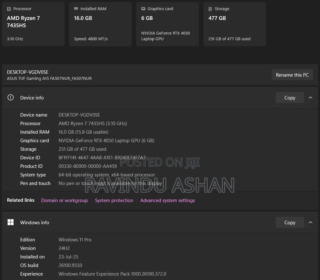Click the Graphics card icon
Viewport: 320px width, 280px height.
[x=143, y=9]
